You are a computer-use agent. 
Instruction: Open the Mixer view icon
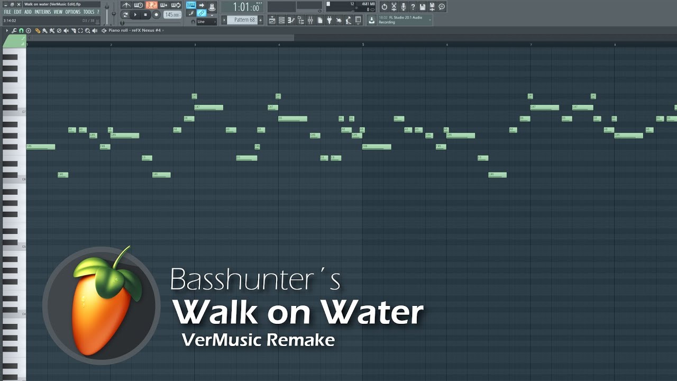[x=310, y=20]
